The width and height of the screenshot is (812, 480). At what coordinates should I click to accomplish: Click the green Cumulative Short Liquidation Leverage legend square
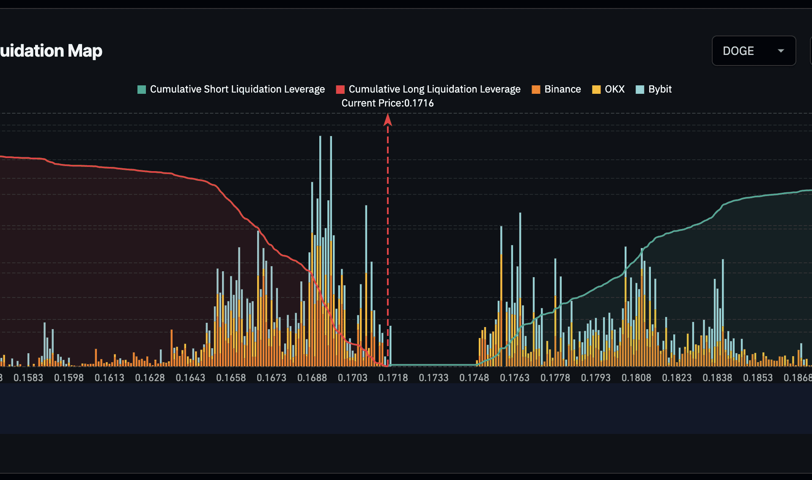coord(141,89)
